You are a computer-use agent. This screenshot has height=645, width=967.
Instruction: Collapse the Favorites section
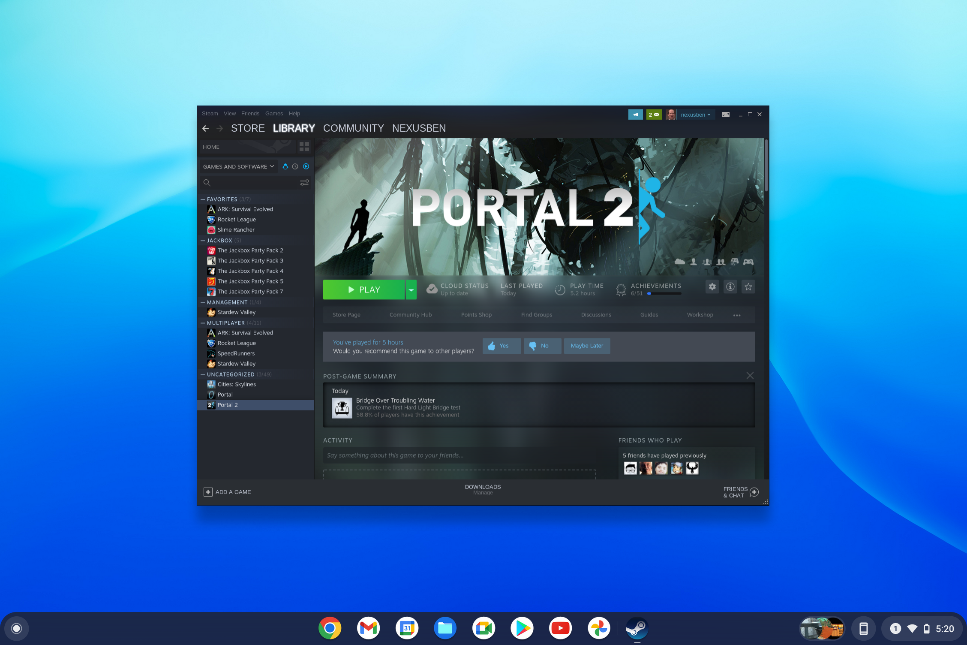(203, 199)
